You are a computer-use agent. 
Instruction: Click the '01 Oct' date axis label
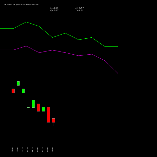[12, 149]
